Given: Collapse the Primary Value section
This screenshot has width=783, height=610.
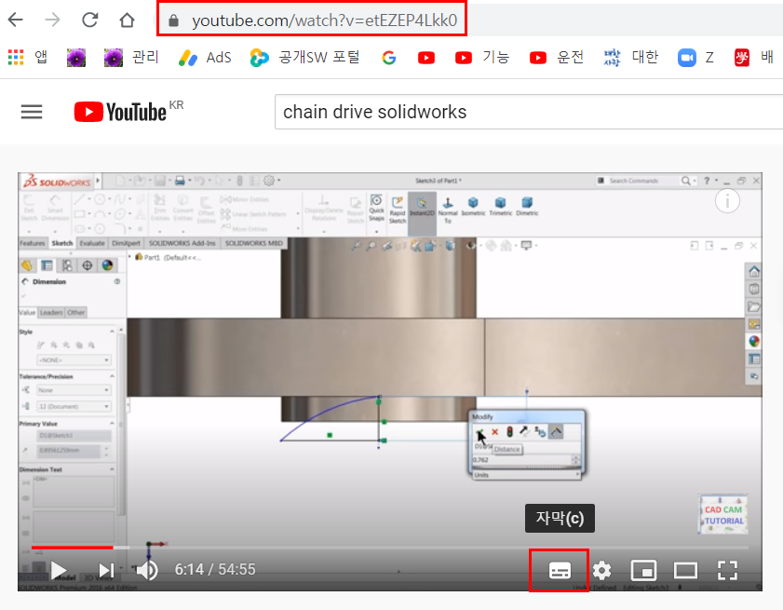Looking at the screenshot, I should point(112,423).
